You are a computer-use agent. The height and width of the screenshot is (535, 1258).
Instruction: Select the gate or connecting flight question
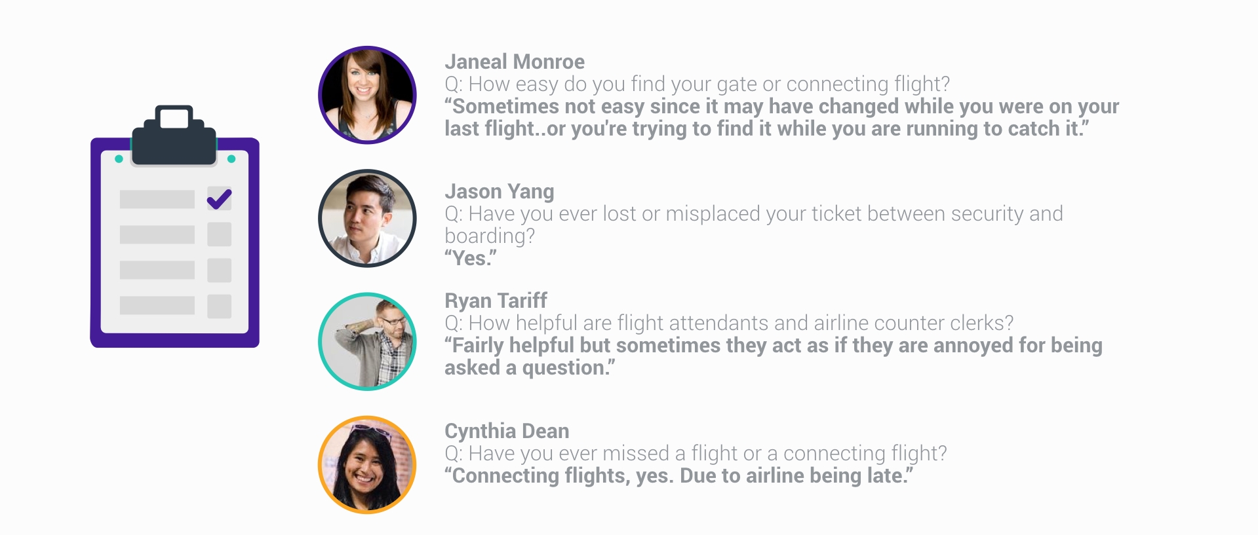pyautogui.click(x=698, y=84)
